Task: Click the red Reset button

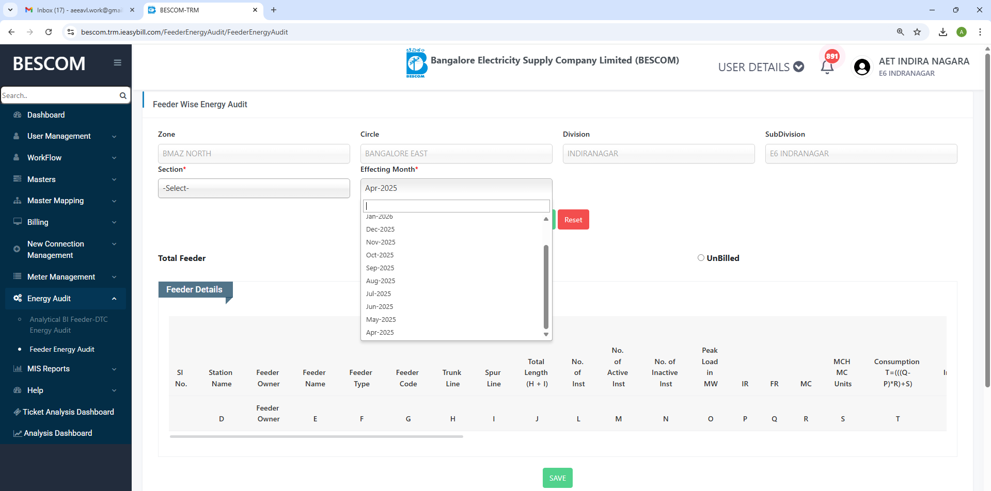Action: coord(573,220)
